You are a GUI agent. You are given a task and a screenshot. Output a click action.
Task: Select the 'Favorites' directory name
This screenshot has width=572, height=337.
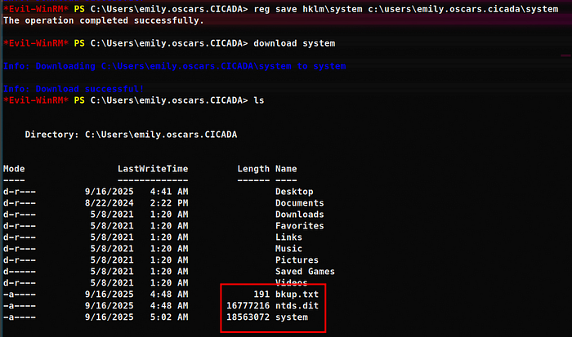(x=300, y=226)
